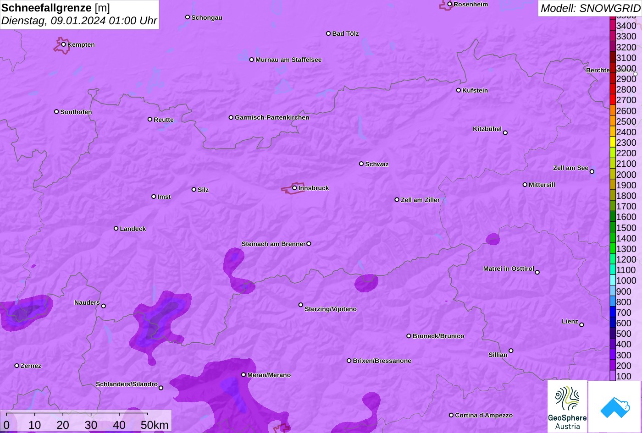
Task: Click the Steinach am Brenner marker
Action: click(x=309, y=244)
